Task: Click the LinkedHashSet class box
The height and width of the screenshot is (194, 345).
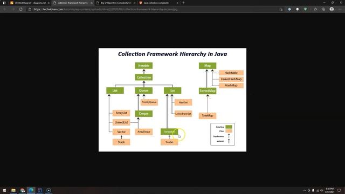Action: 183,114
